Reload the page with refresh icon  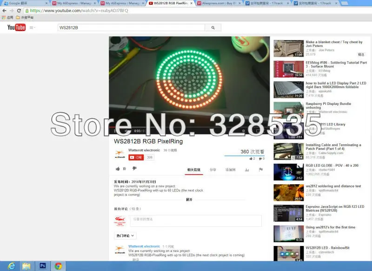[19, 11]
